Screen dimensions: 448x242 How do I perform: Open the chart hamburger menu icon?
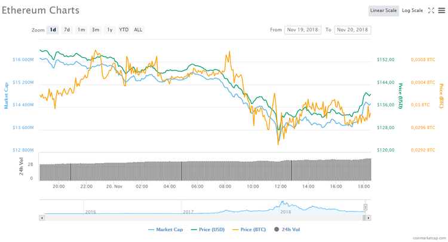441,11
